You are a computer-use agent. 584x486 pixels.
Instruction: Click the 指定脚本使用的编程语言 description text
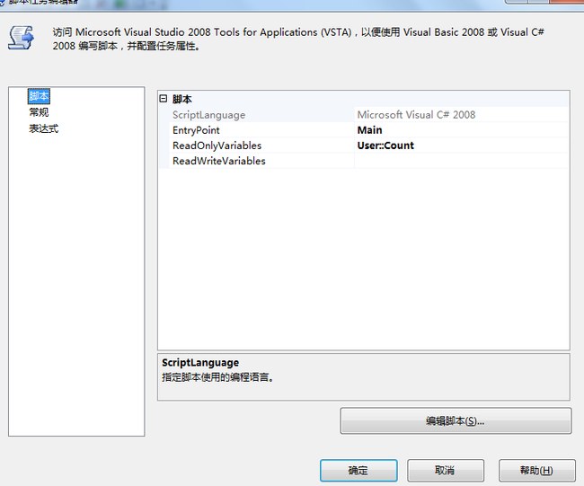(218, 377)
